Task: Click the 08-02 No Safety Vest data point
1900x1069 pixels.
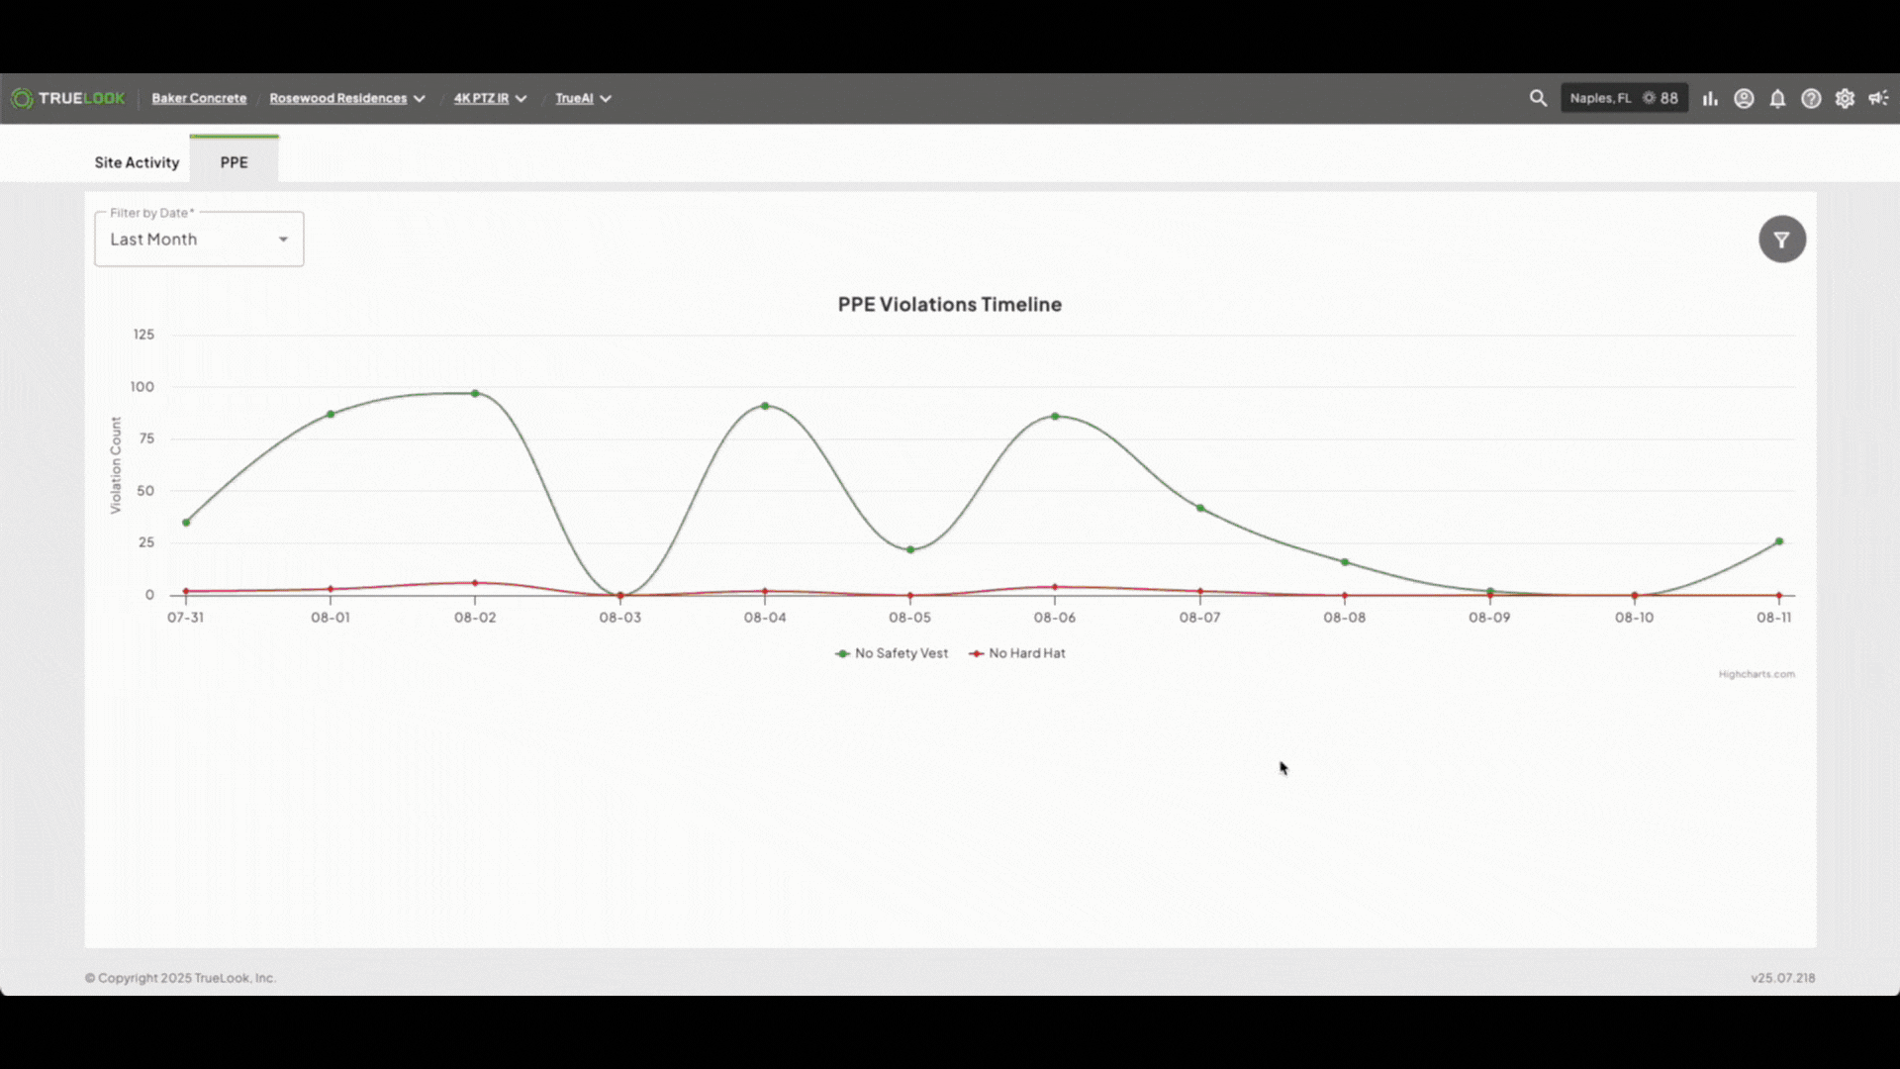Action: (x=475, y=393)
